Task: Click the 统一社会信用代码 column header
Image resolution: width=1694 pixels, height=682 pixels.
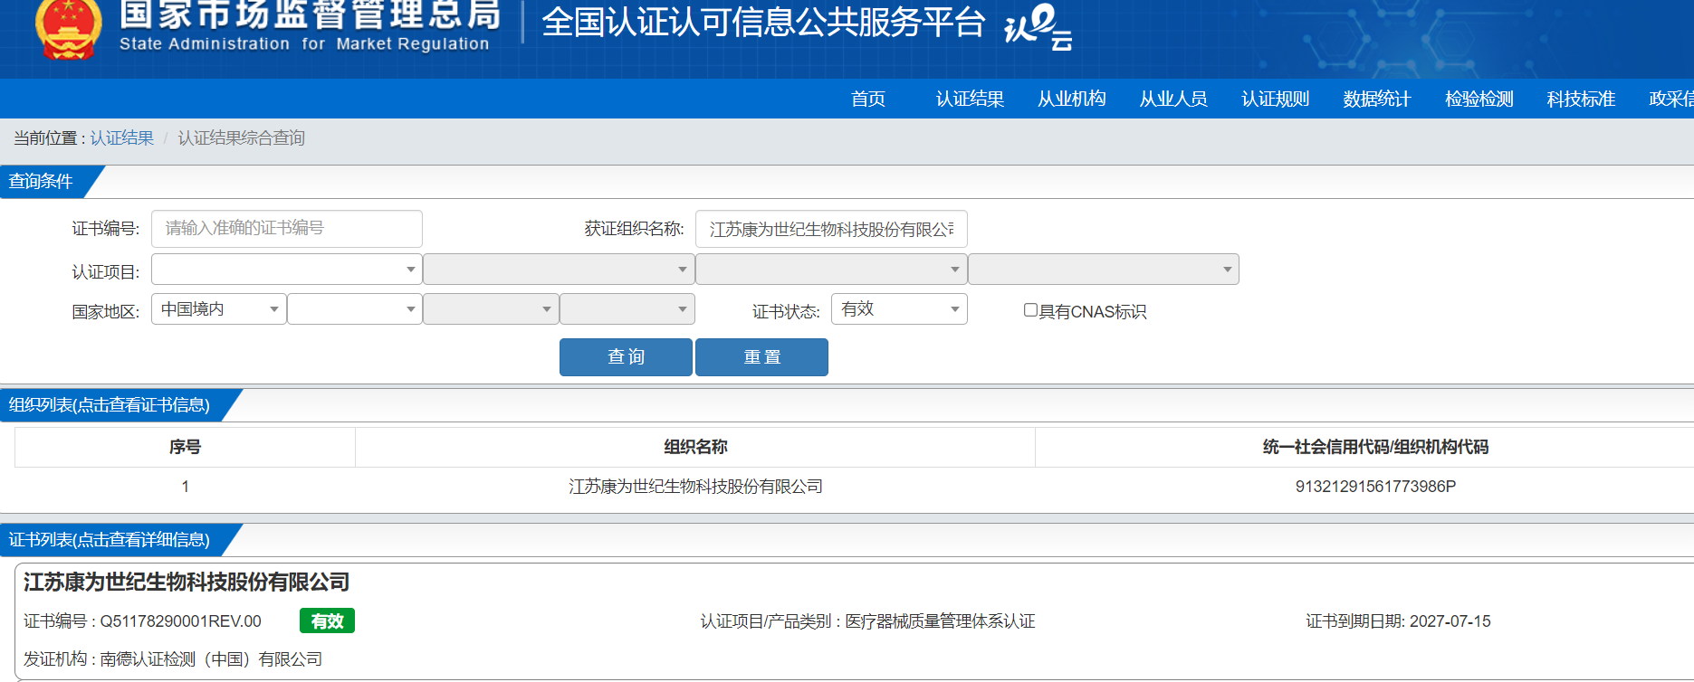Action: click(x=1375, y=447)
